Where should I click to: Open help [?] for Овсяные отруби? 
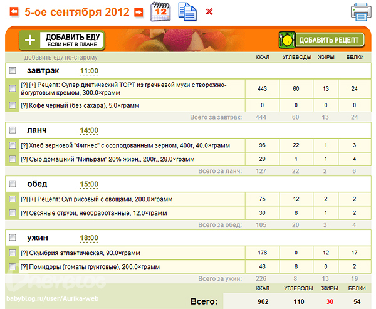(x=24, y=213)
